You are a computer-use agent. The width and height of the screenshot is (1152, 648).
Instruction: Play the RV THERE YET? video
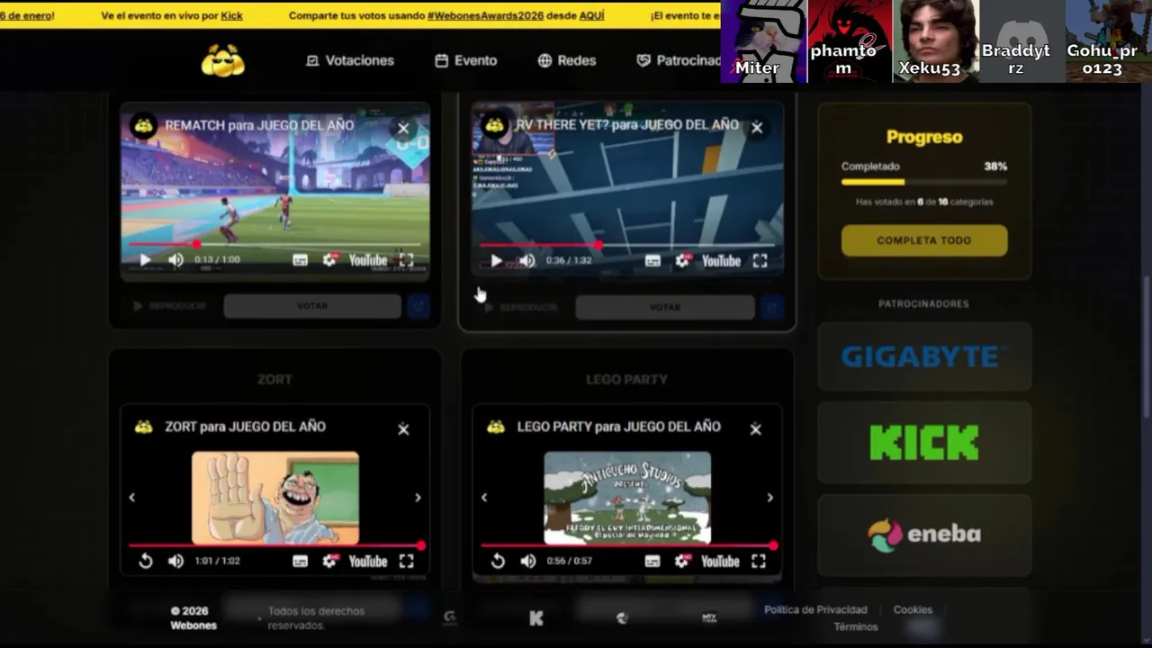point(496,261)
